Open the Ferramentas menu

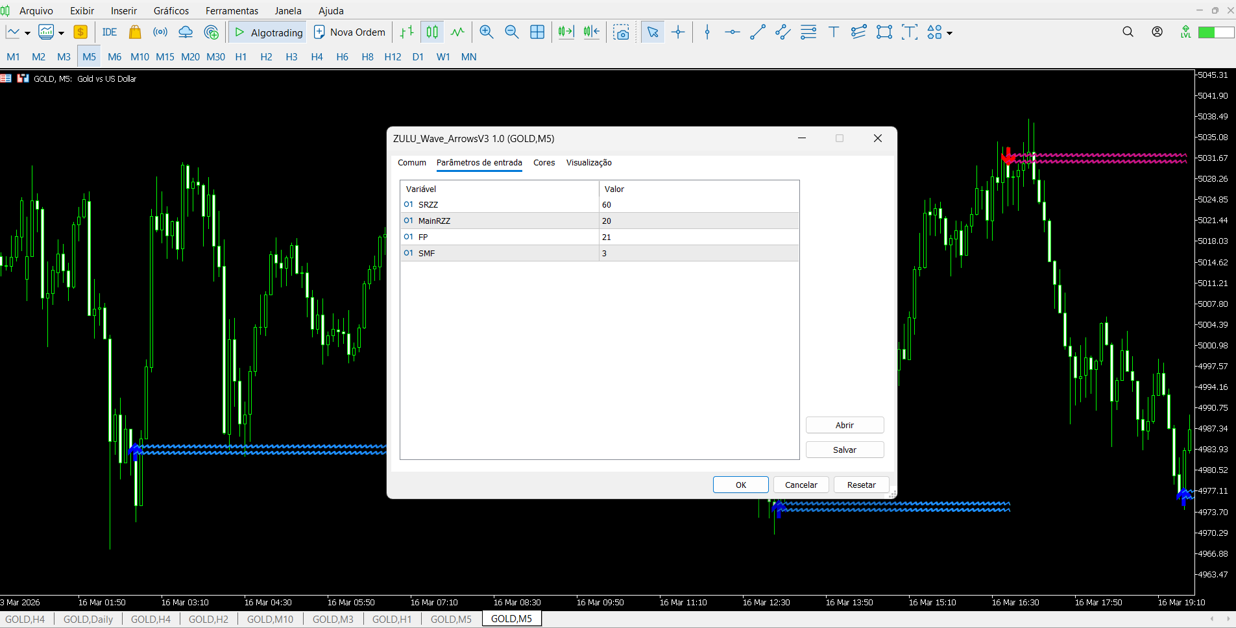[x=232, y=10]
